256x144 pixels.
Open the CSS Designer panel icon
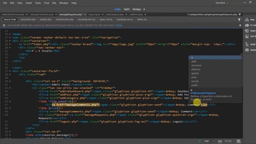[x=247, y=36]
